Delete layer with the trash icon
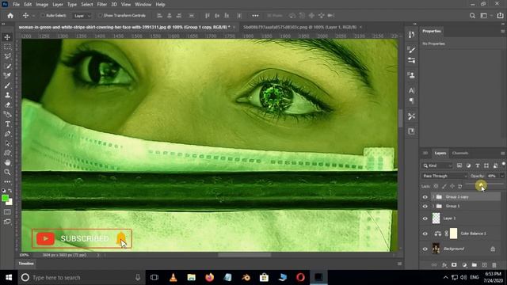This screenshot has width=507, height=285. [x=494, y=265]
